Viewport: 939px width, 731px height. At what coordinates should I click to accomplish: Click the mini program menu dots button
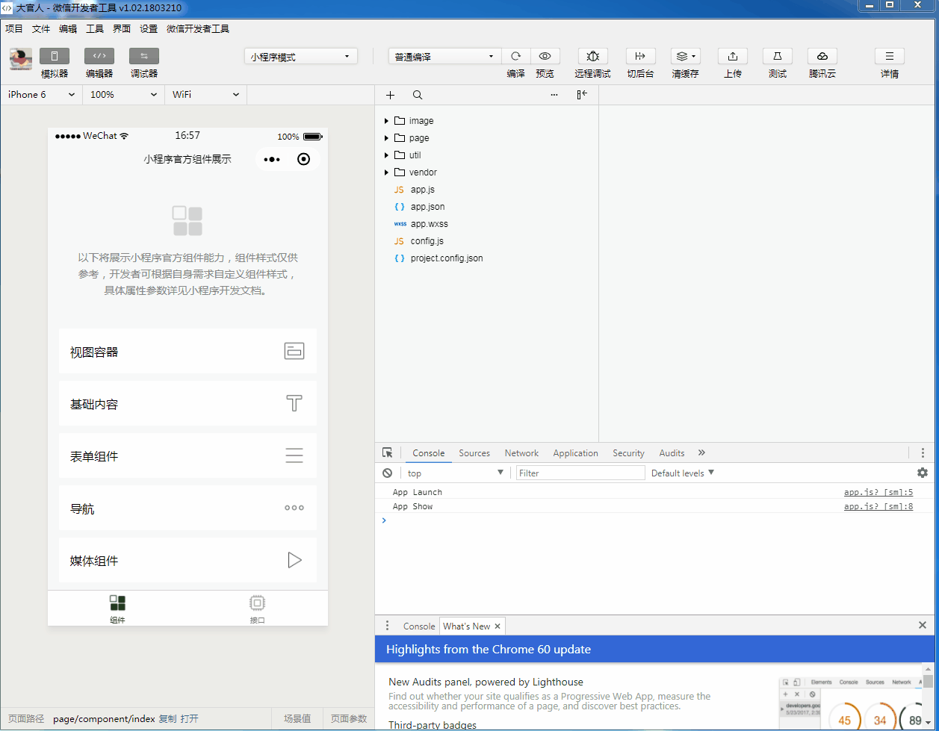pyautogui.click(x=272, y=159)
